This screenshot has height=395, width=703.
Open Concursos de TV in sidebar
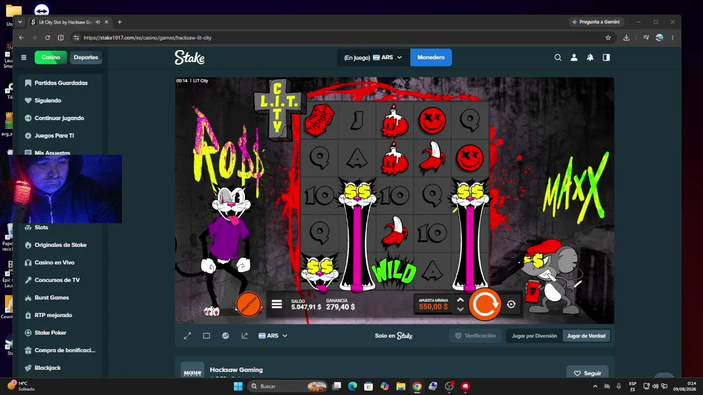click(x=60, y=280)
